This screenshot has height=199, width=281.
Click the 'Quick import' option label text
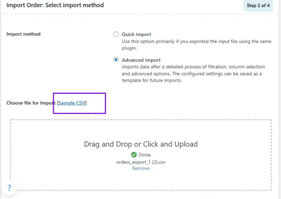click(137, 34)
